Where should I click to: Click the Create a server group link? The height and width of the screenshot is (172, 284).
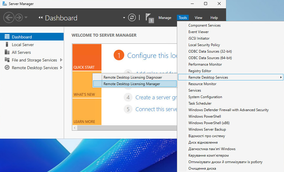pos(156,98)
